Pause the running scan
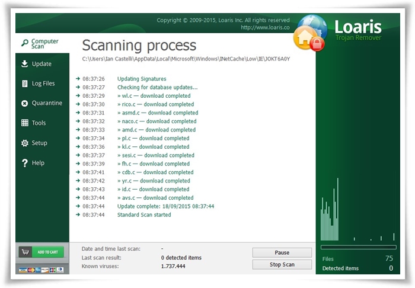415x288 pixels. pyautogui.click(x=282, y=252)
